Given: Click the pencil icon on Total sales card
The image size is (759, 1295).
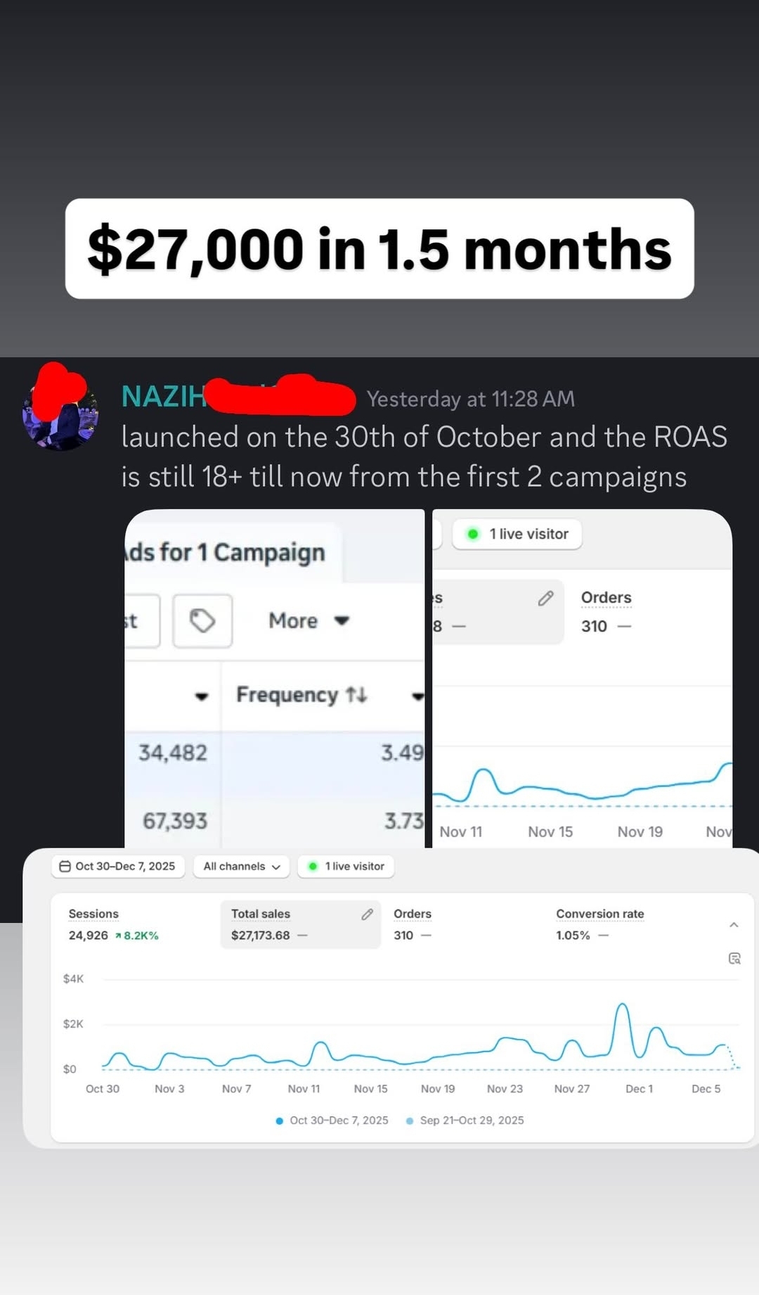Looking at the screenshot, I should click(x=367, y=914).
